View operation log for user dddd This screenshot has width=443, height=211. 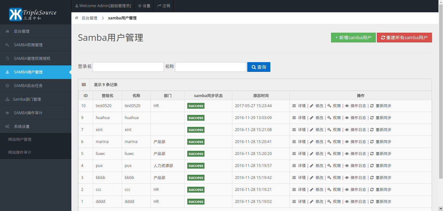[355, 202]
